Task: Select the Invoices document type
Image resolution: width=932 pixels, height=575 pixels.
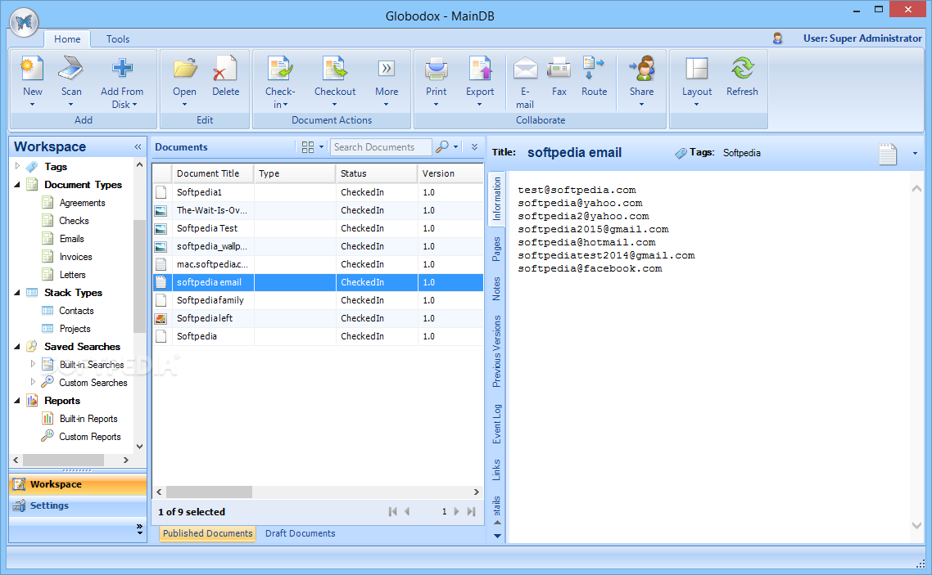Action: click(x=75, y=257)
